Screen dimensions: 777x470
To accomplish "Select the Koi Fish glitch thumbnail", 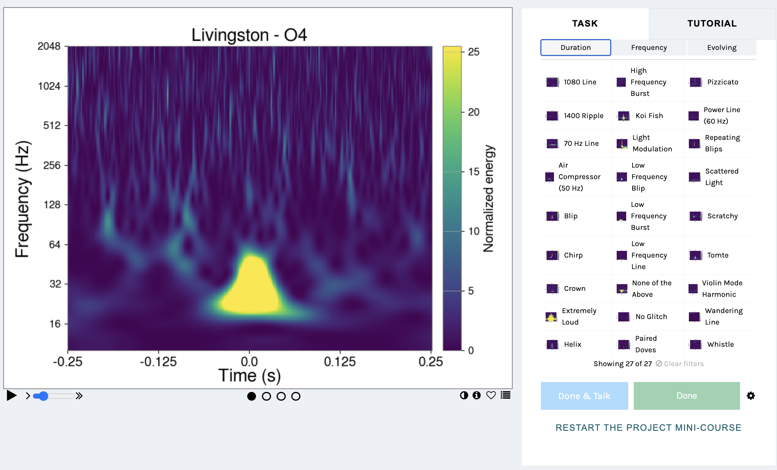I will click(x=624, y=116).
